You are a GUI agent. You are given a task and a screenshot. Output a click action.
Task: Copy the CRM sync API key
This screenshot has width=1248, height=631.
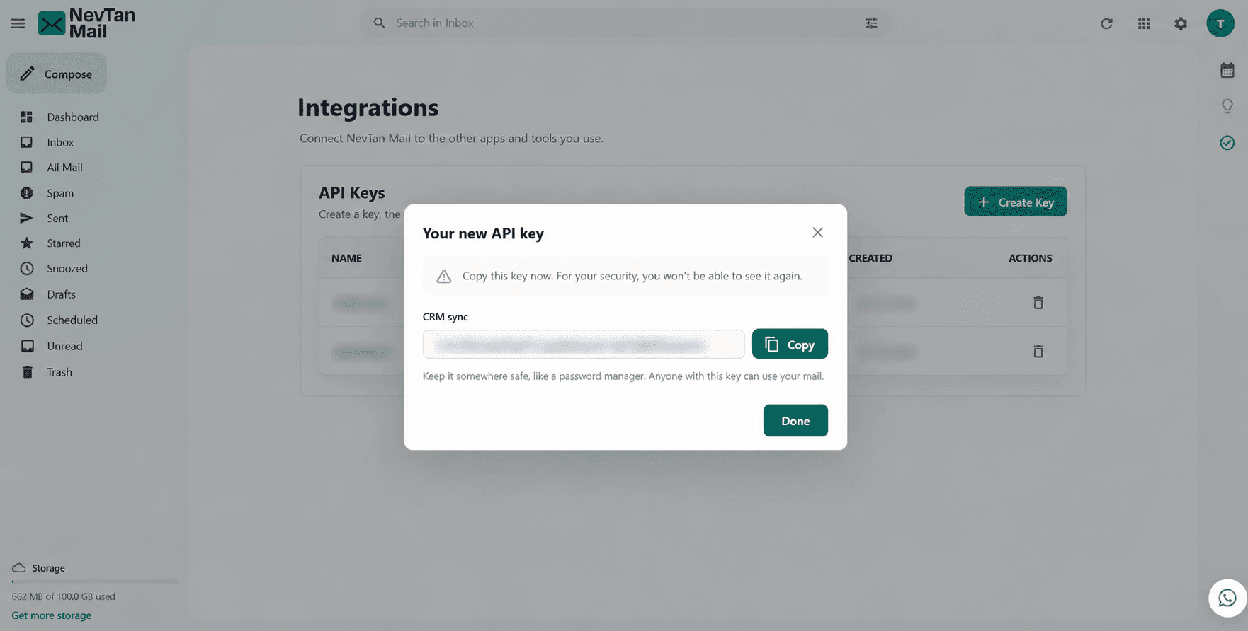click(x=790, y=344)
